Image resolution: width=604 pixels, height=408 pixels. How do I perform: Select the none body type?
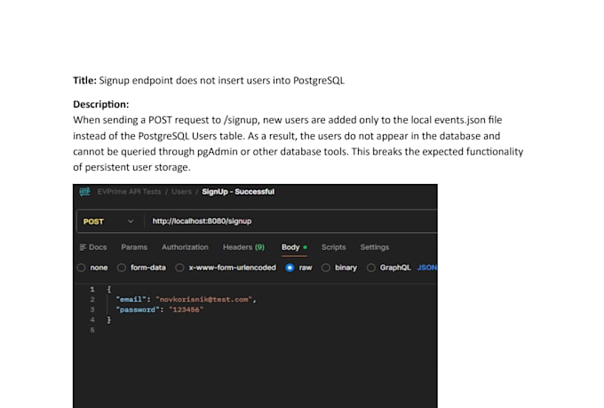(92, 268)
